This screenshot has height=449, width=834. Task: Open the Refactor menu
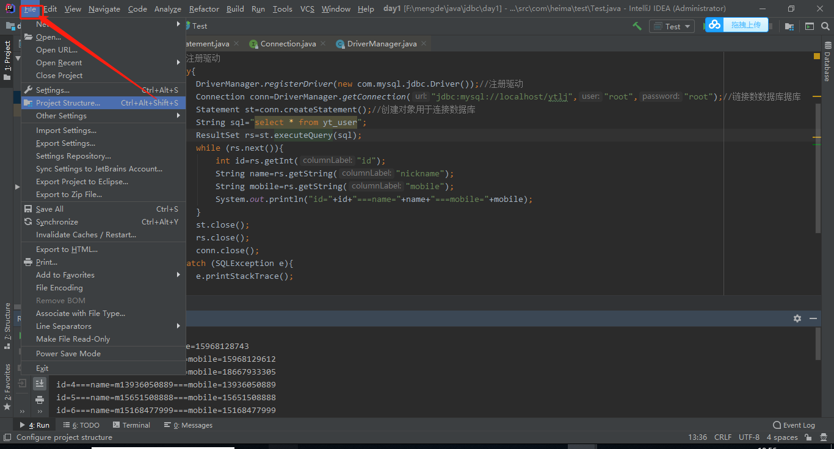[x=204, y=9]
